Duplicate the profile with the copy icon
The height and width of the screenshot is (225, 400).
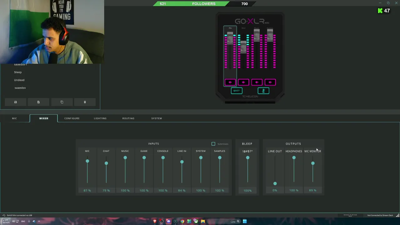(62, 102)
